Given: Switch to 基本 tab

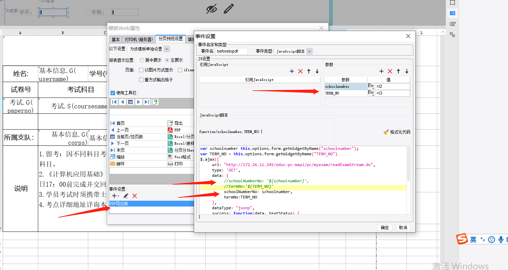Looking at the screenshot, I should tap(115, 39).
